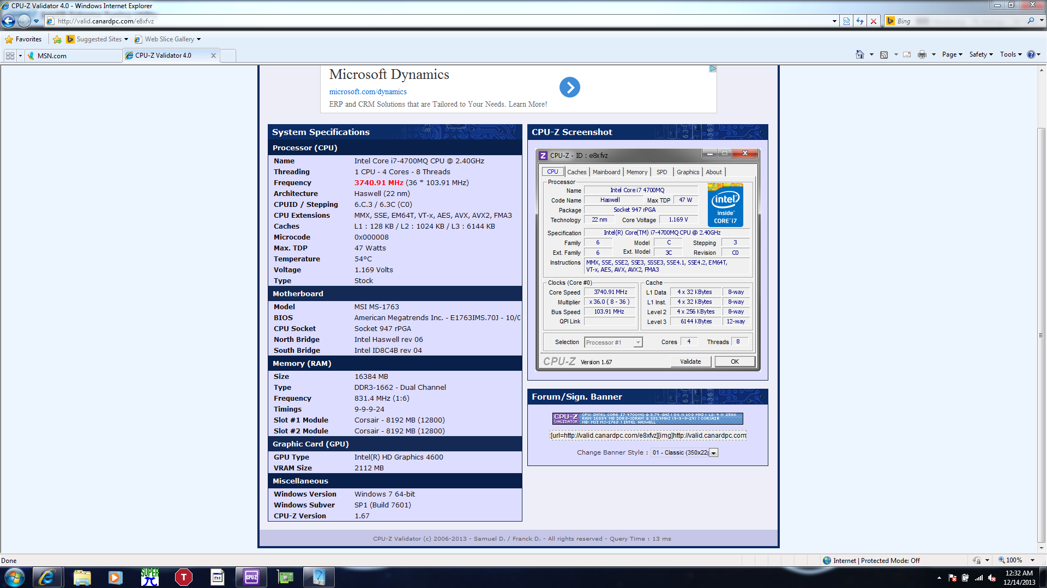Select the Caches tab in CPU-Z screenshot
This screenshot has width=1047, height=588.
[576, 172]
